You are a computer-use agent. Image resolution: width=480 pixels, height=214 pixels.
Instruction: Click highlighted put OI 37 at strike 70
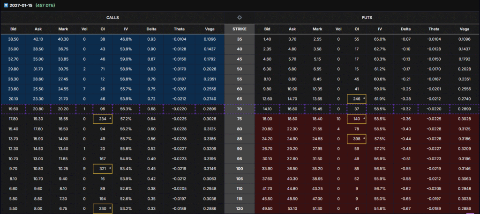357,109
